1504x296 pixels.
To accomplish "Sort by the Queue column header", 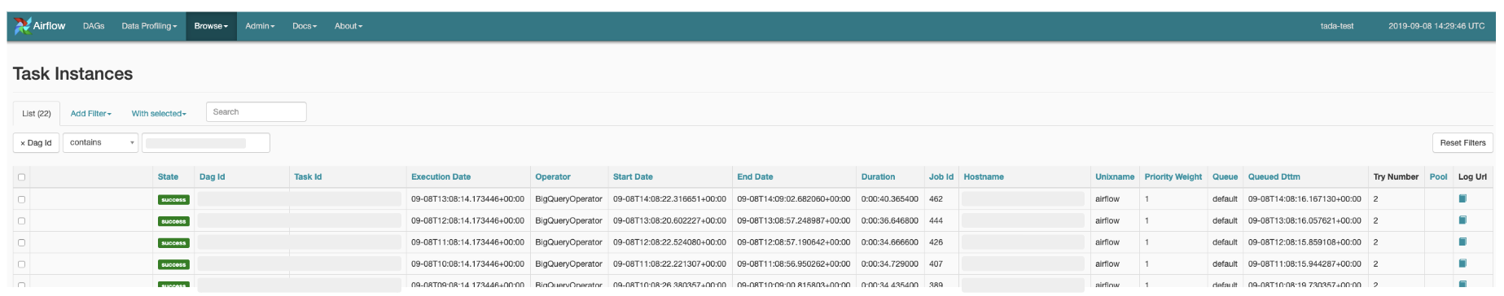I will 1225,176.
